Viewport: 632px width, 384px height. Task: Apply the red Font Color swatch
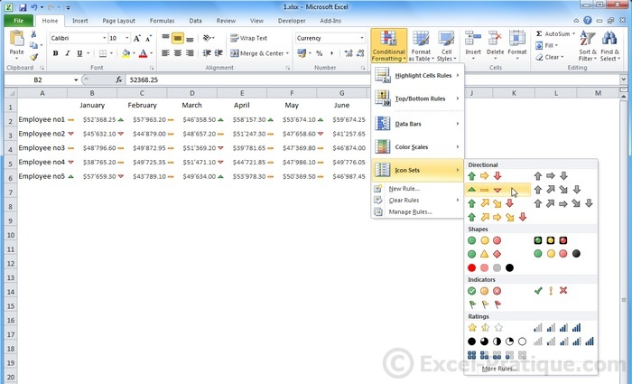click(143, 53)
